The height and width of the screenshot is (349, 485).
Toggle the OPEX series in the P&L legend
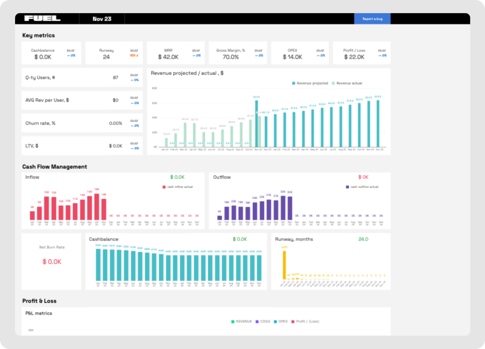pyautogui.click(x=282, y=321)
